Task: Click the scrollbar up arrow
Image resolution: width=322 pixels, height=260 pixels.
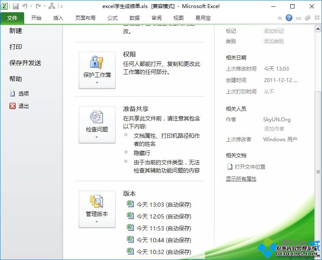Action: tap(318, 29)
